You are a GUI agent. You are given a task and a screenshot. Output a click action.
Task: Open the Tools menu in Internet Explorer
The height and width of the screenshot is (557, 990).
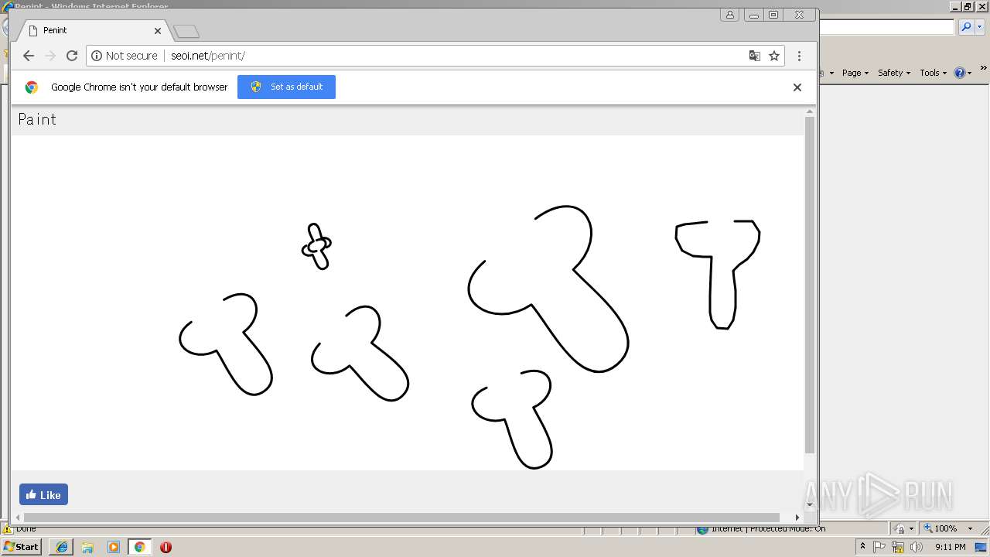coord(933,73)
